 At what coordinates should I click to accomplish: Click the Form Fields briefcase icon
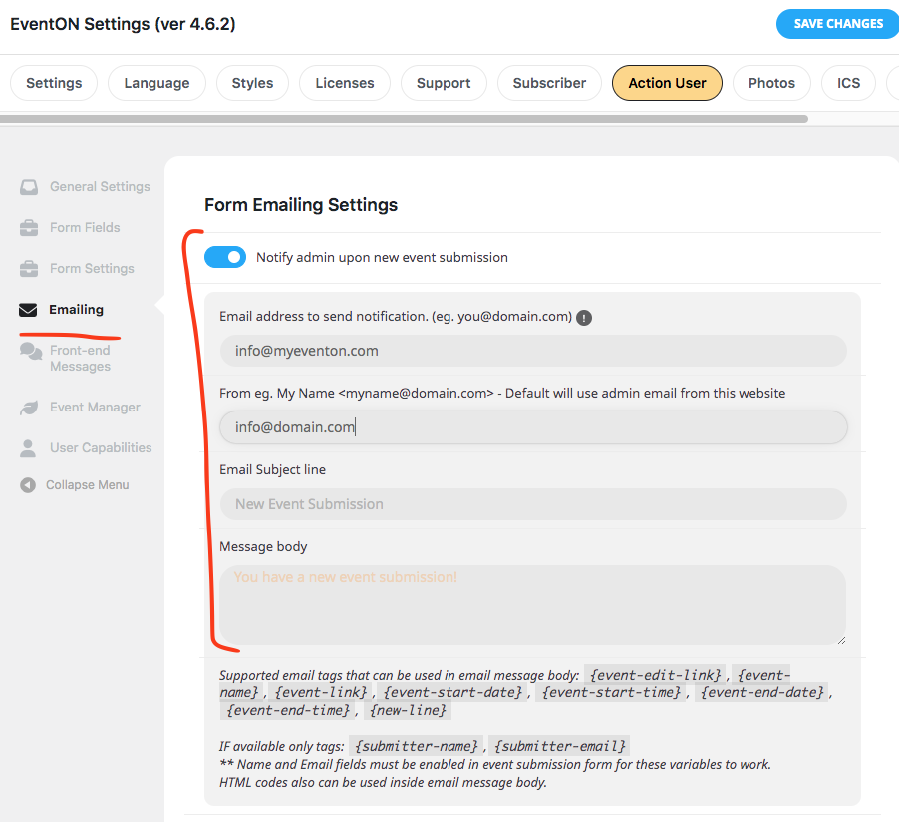point(29,228)
